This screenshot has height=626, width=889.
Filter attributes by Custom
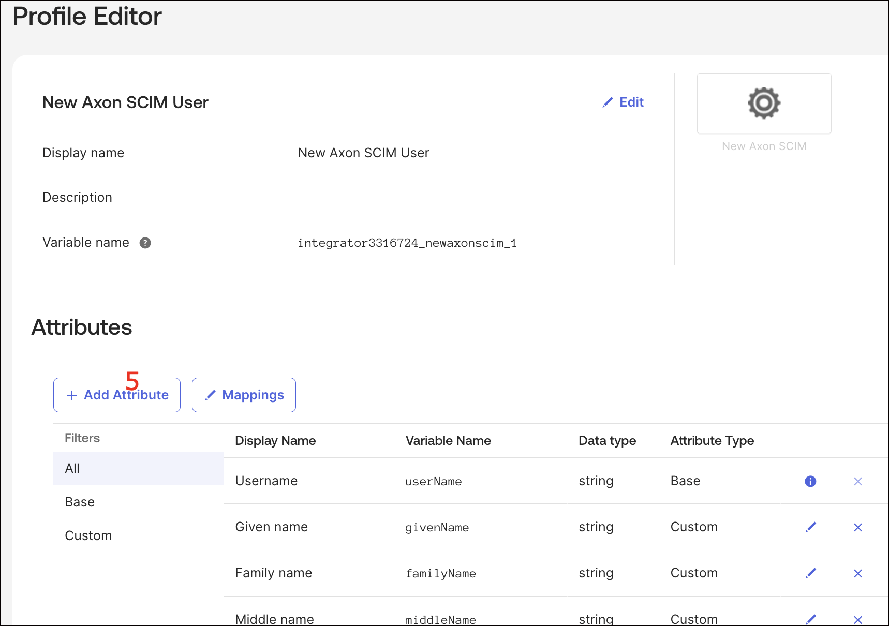[x=88, y=535]
